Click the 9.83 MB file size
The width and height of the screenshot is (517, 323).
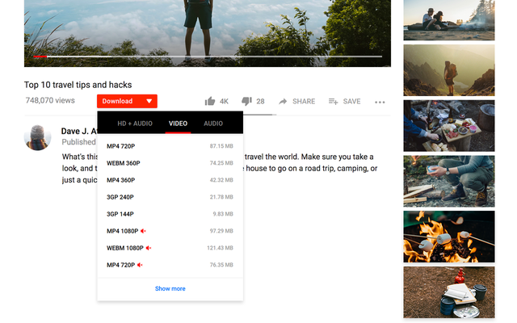(x=223, y=214)
